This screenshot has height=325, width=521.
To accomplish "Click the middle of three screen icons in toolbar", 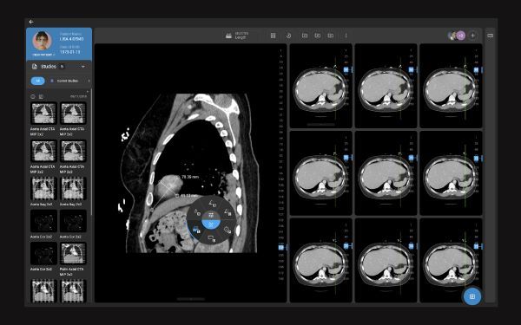I will click(x=318, y=36).
